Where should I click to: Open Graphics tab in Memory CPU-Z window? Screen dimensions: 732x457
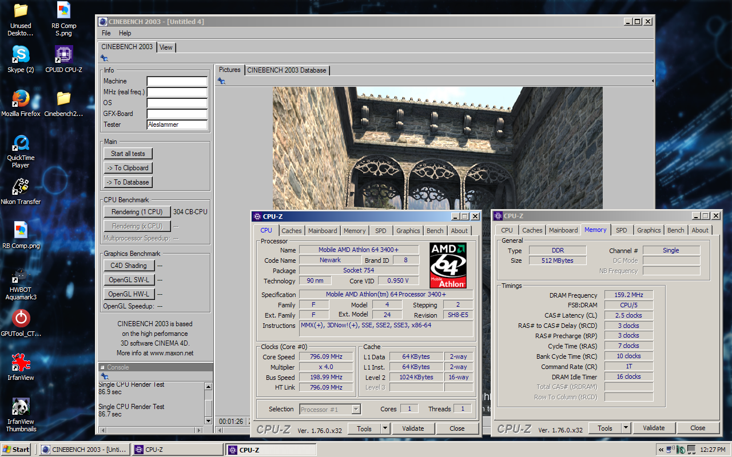tap(649, 230)
